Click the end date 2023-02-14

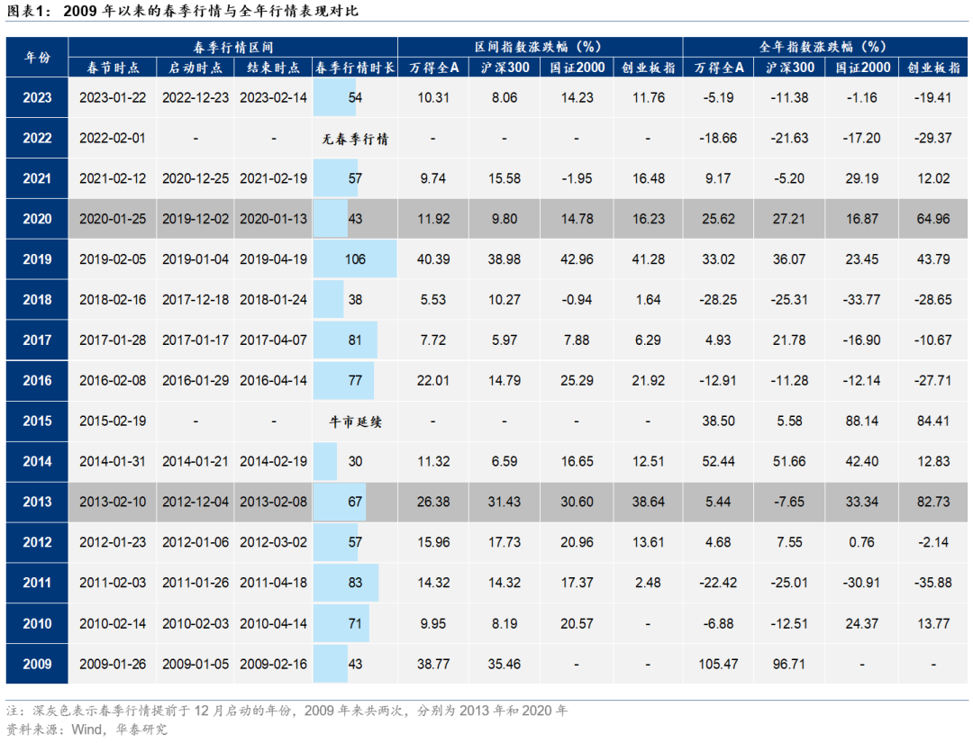coord(273,97)
